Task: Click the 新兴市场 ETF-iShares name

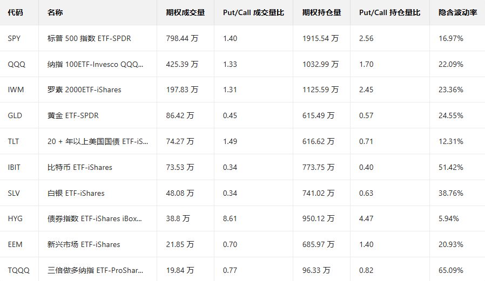Action: pos(84,244)
